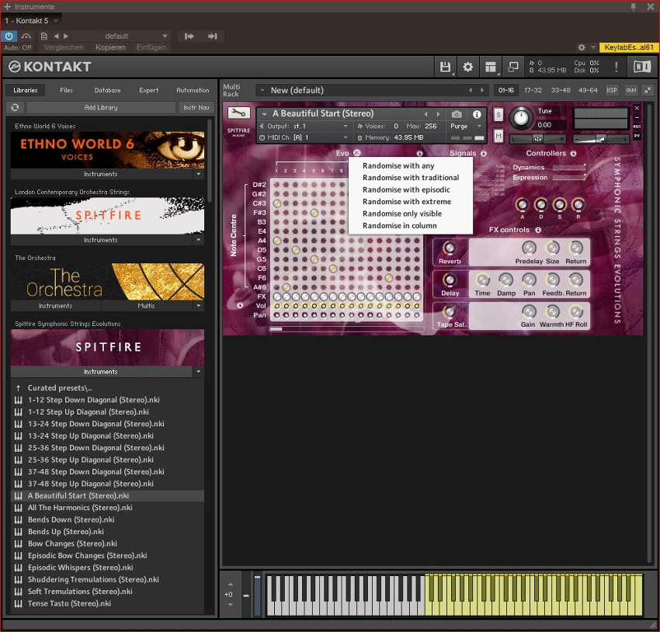The height and width of the screenshot is (632, 660).
Task: Open info icon beside FX controls
Action: tap(538, 230)
